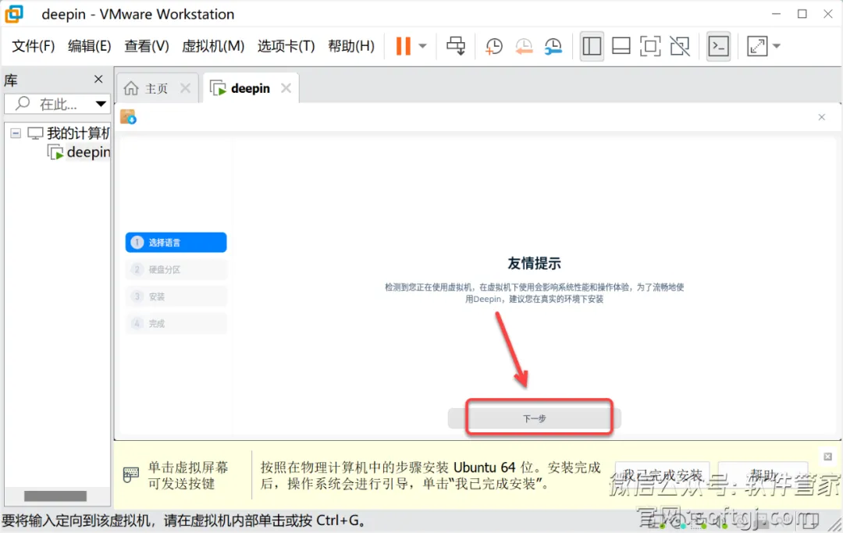Open the library search dropdown arrow
843x533 pixels.
coord(101,104)
